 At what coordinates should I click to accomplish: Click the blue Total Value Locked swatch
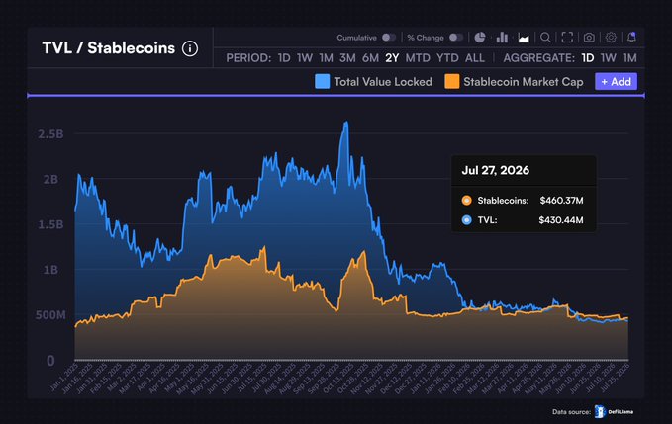coord(323,81)
